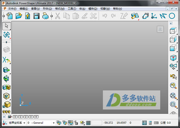Choose the Select arrow tool
This screenshot has width=180, height=128.
(6, 26)
